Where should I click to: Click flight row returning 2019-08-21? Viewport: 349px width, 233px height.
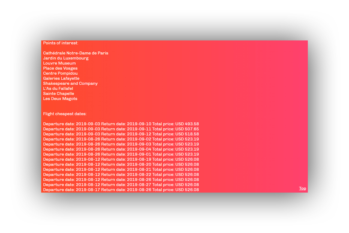click(121, 169)
